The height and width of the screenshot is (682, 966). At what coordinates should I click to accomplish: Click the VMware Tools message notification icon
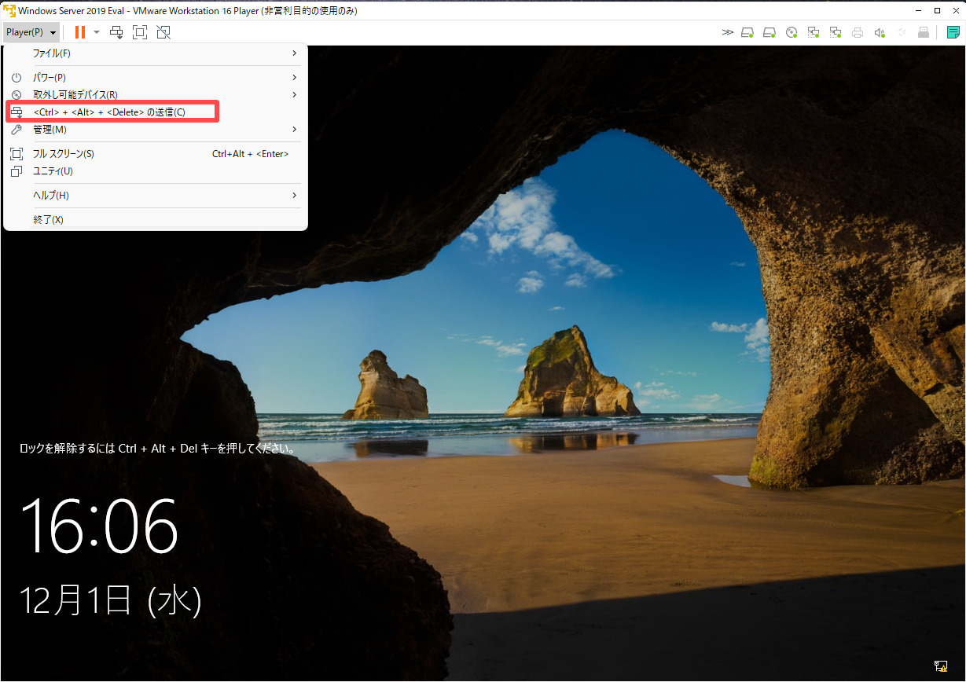pyautogui.click(x=953, y=32)
